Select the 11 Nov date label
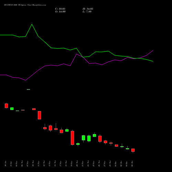 (39, 164)
